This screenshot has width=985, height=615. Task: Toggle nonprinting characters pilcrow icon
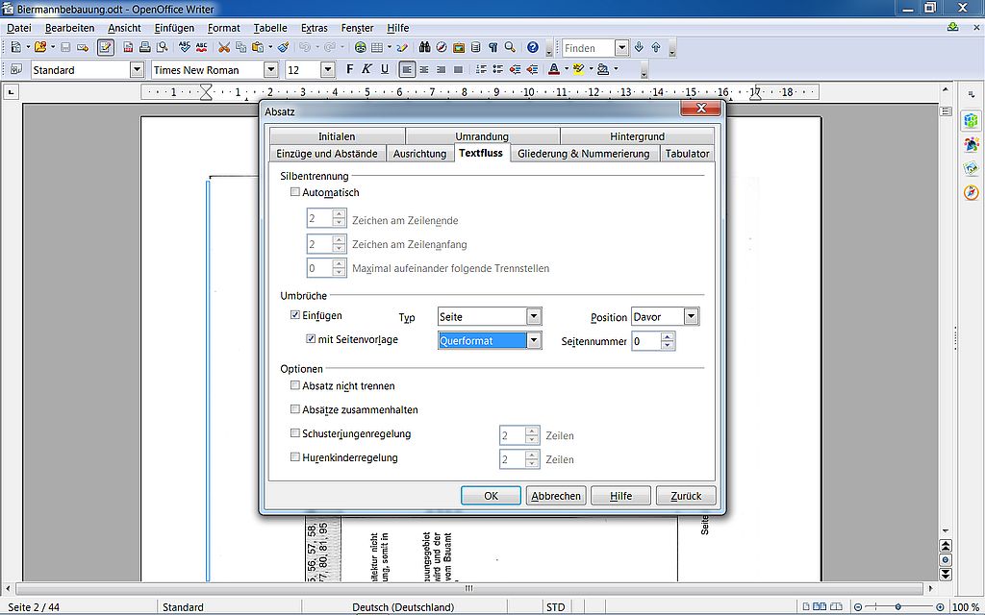coord(492,47)
